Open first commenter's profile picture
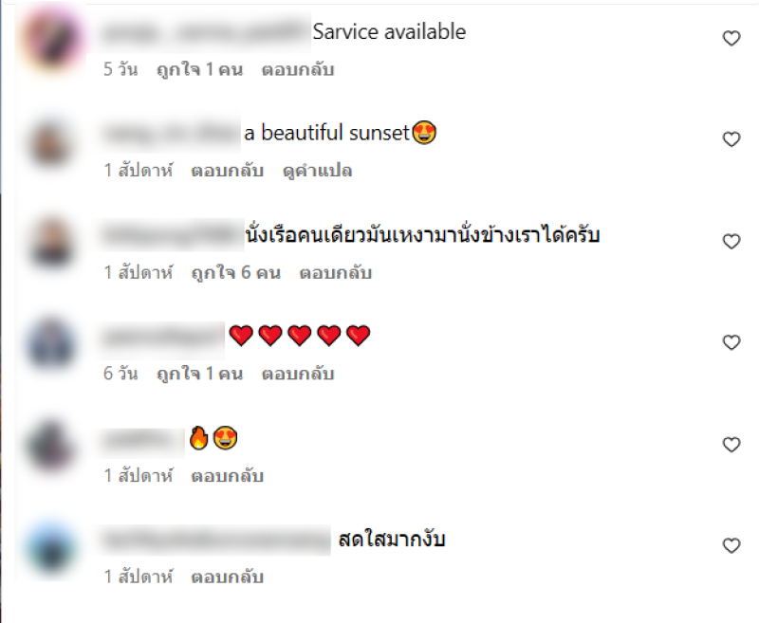759x623 pixels. tap(52, 39)
